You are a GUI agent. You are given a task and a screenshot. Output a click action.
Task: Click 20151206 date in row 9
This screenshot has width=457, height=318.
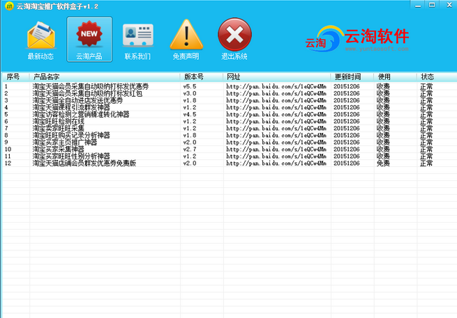pyautogui.click(x=347, y=142)
